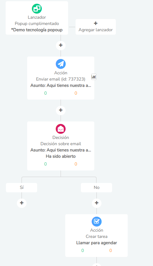Click the blue checkbox task icon
Image resolution: width=153 pixels, height=266 pixels.
[97, 222]
